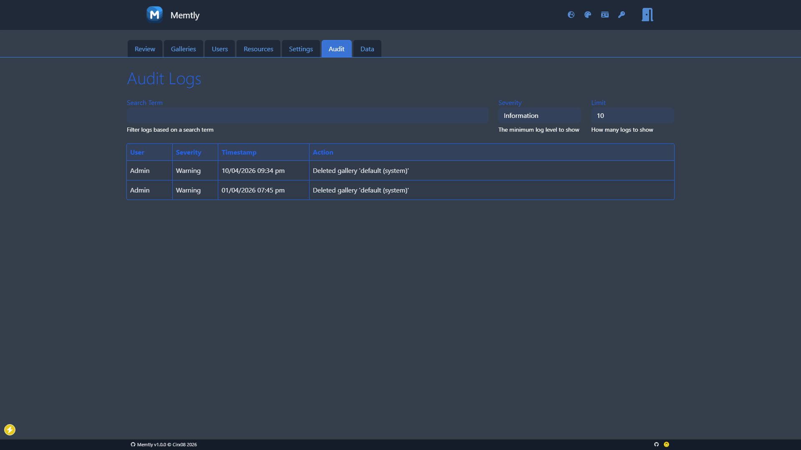Screen dimensions: 801x450
Task: Select timestamp 01/04/2026 07:45 pm
Action: [x=253, y=190]
